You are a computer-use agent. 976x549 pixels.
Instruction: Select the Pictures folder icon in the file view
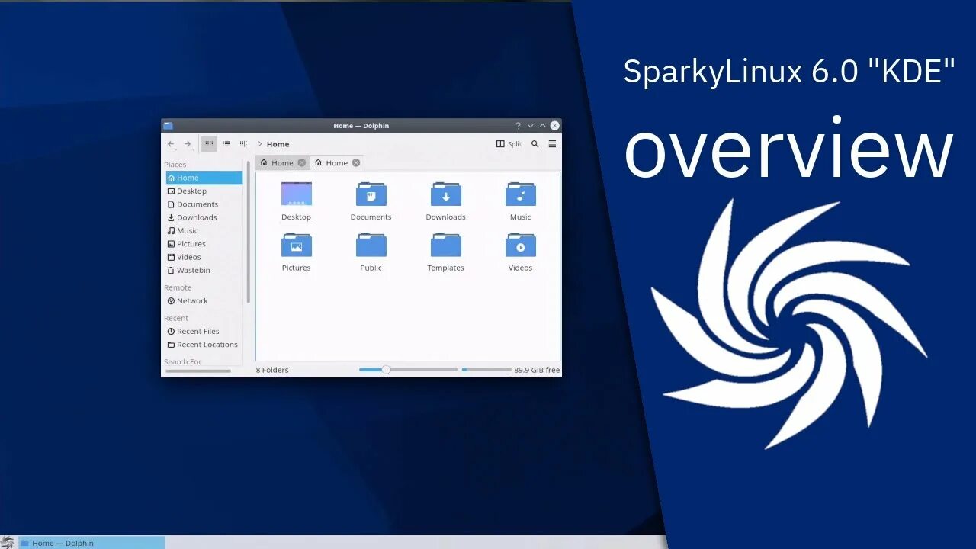[x=297, y=245]
